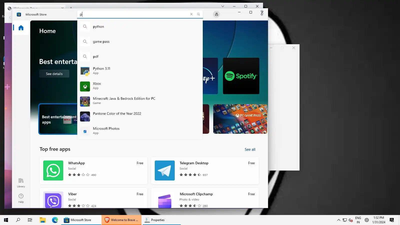This screenshot has width=400, height=225.
Task: Select the 'game pass' search suggestion
Action: click(140, 41)
